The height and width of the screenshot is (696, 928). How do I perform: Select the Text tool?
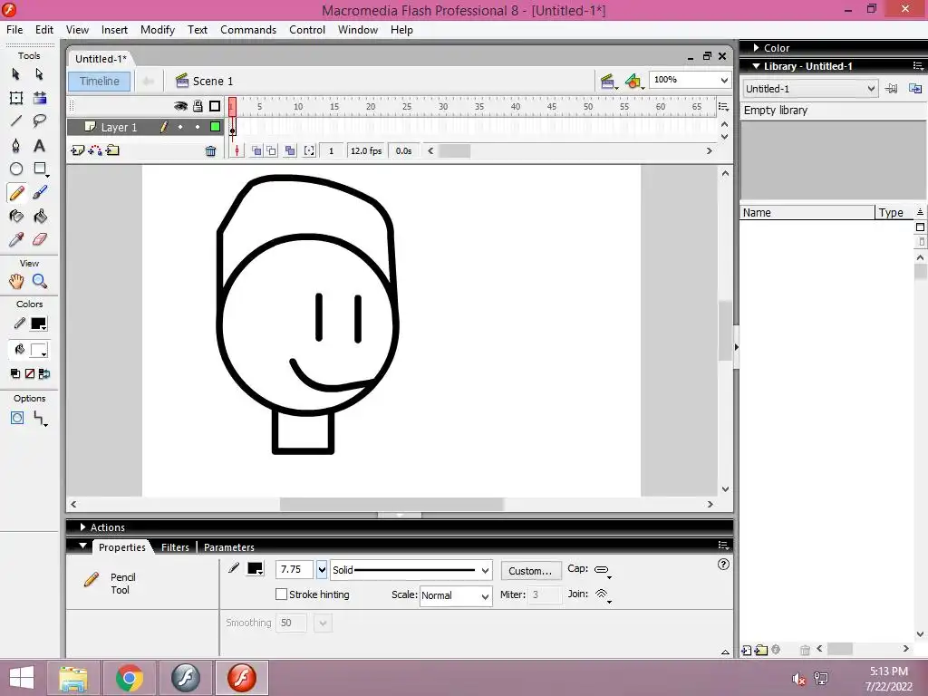[x=40, y=145]
